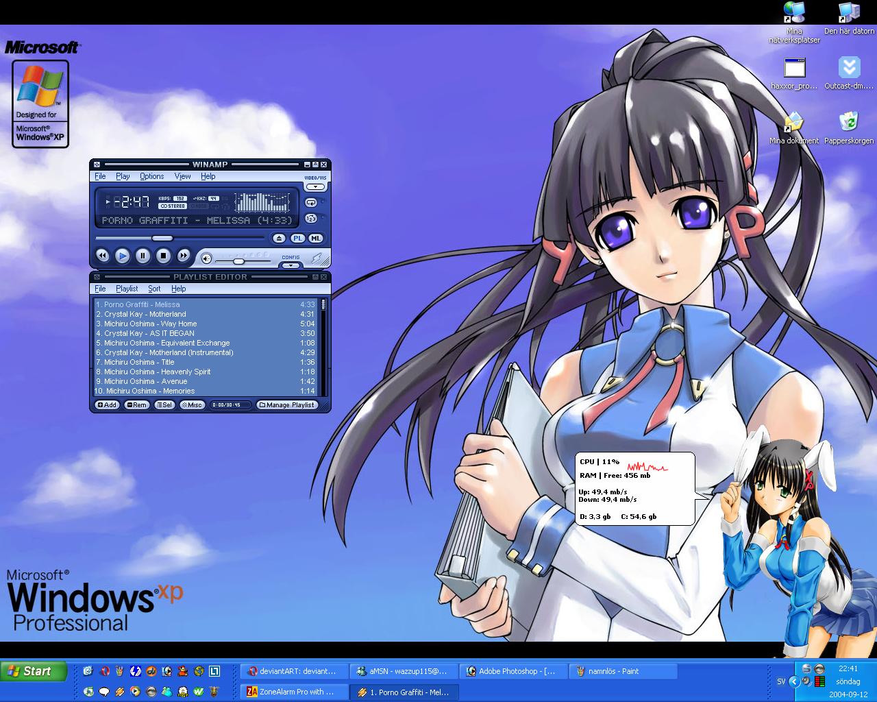
Task: Click the Winamp lightning bolt logo
Action: tap(317, 258)
